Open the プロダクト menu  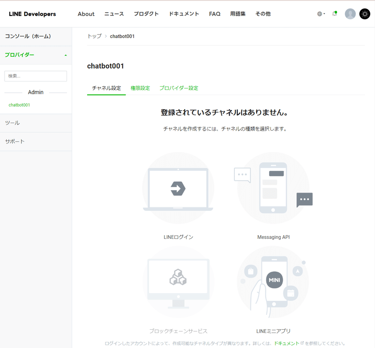[146, 14]
